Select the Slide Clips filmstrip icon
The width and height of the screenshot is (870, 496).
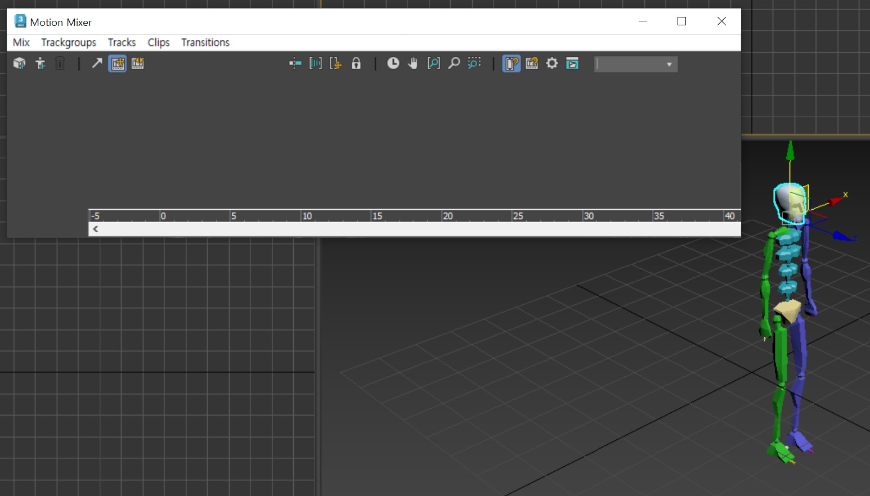click(x=137, y=63)
